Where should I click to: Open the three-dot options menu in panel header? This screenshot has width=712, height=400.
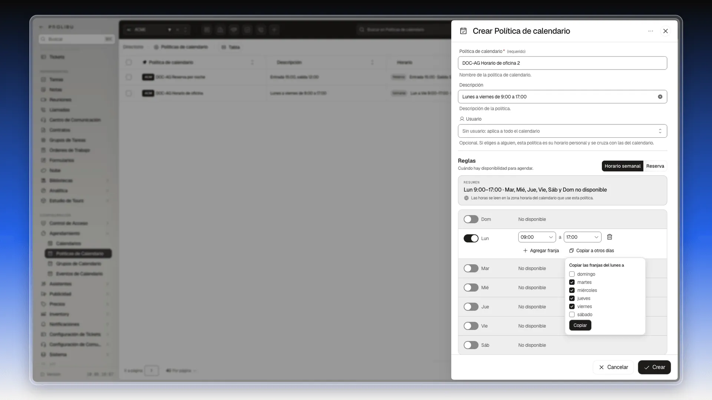pyautogui.click(x=650, y=31)
